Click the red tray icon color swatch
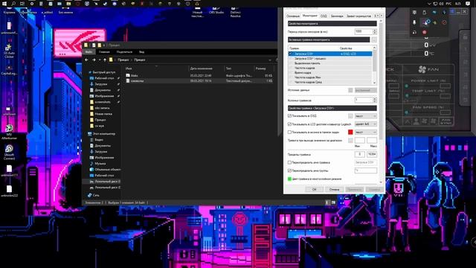 [x=350, y=133]
